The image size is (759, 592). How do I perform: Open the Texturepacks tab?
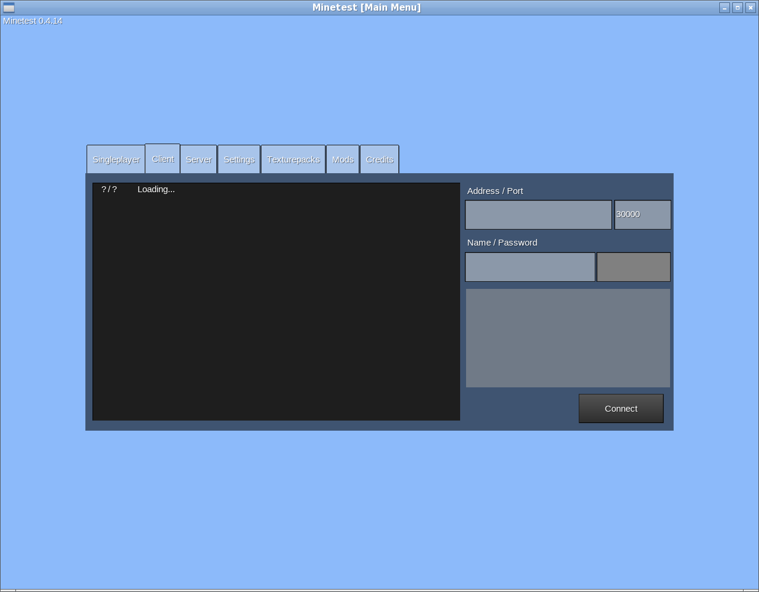point(293,160)
